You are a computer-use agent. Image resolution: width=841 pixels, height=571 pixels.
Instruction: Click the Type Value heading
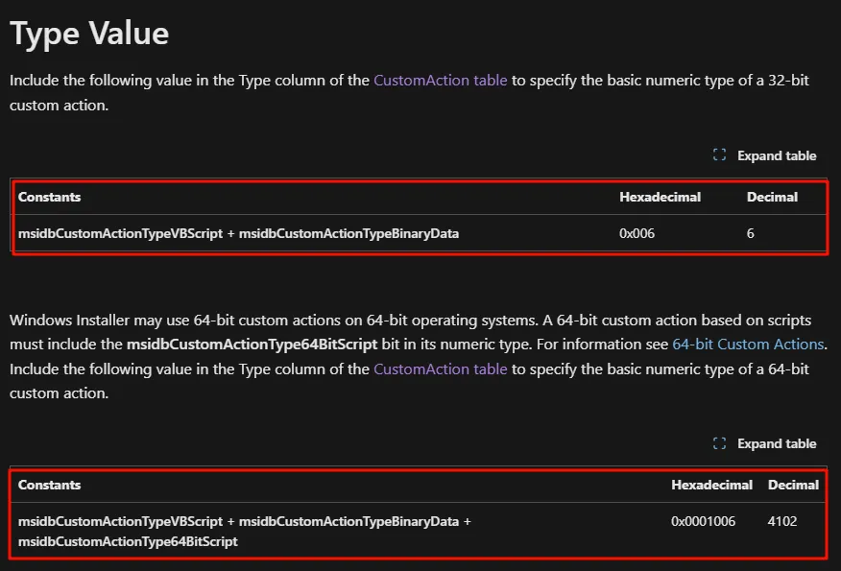tap(89, 34)
